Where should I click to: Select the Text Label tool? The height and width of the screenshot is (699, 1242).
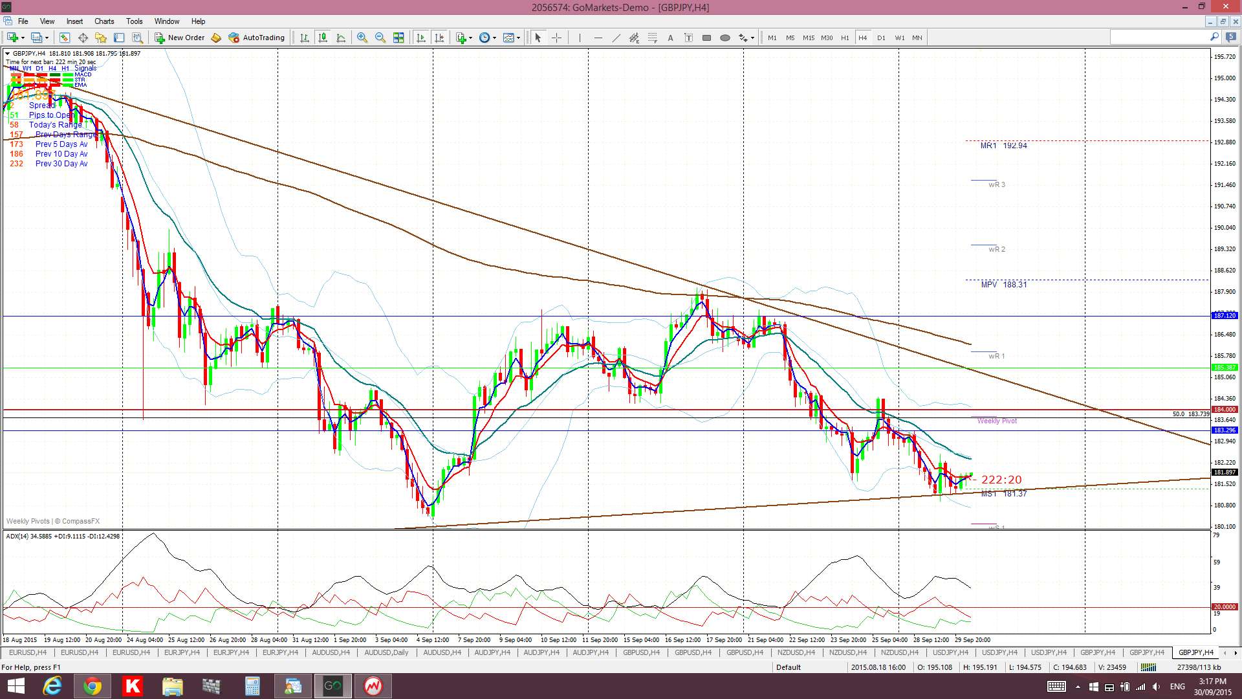coord(688,38)
